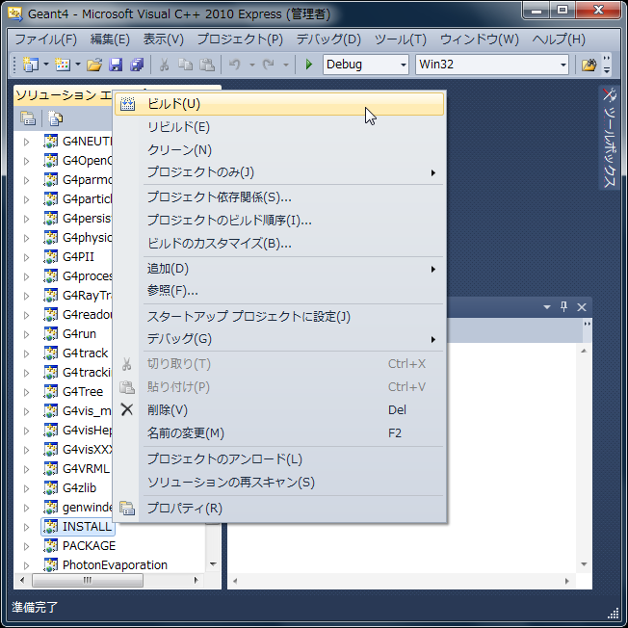
Task: Click the Save floppy disk icon
Action: pos(116,65)
